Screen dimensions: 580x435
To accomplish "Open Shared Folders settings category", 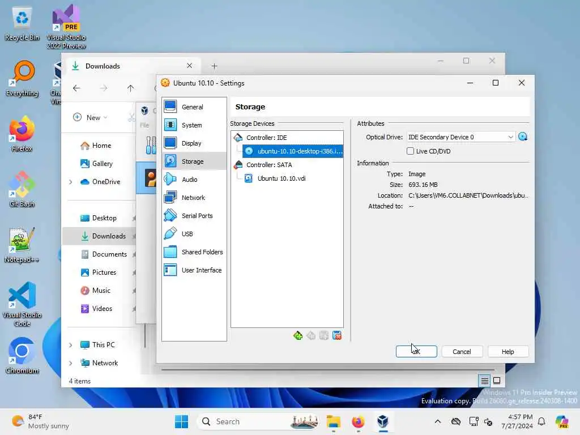I will (194, 252).
